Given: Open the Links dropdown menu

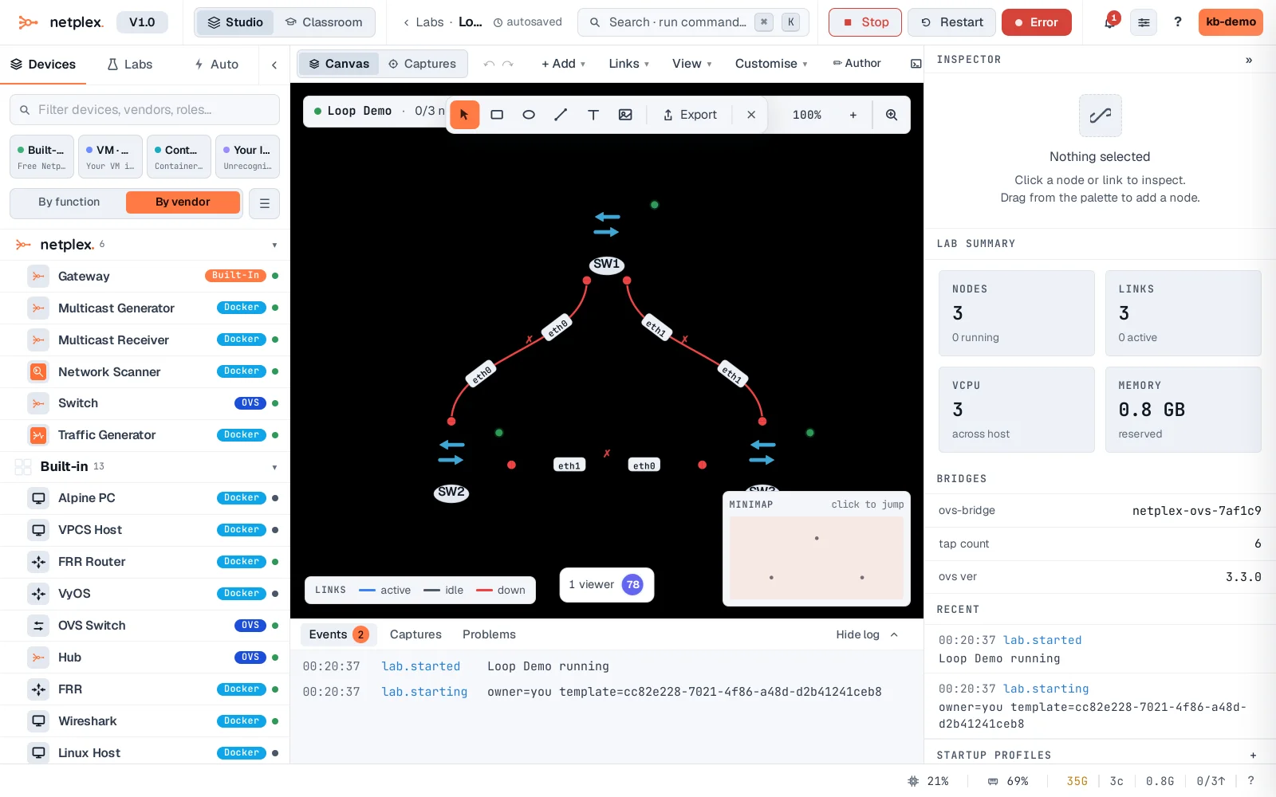Looking at the screenshot, I should point(628,64).
